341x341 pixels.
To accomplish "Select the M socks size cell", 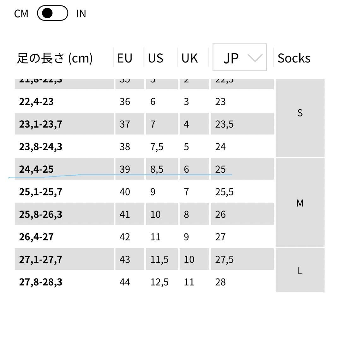I will pos(300,203).
